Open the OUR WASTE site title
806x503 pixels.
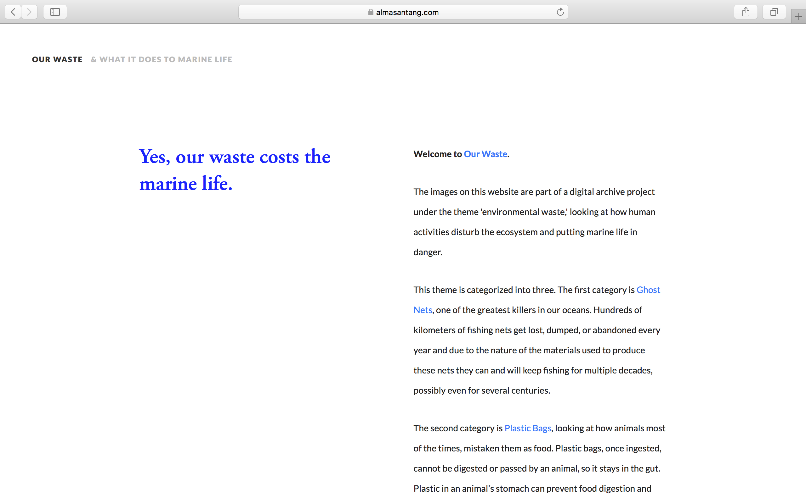[57, 59]
